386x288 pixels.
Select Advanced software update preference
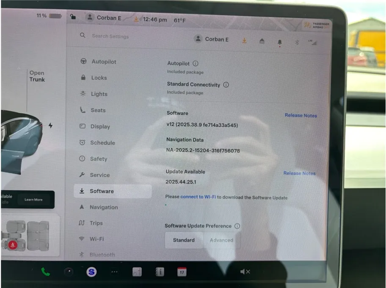pyautogui.click(x=221, y=240)
